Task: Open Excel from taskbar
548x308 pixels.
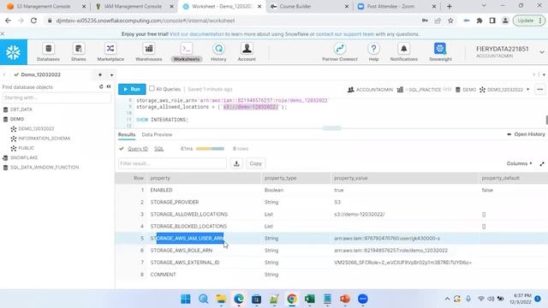Action: pos(310,299)
